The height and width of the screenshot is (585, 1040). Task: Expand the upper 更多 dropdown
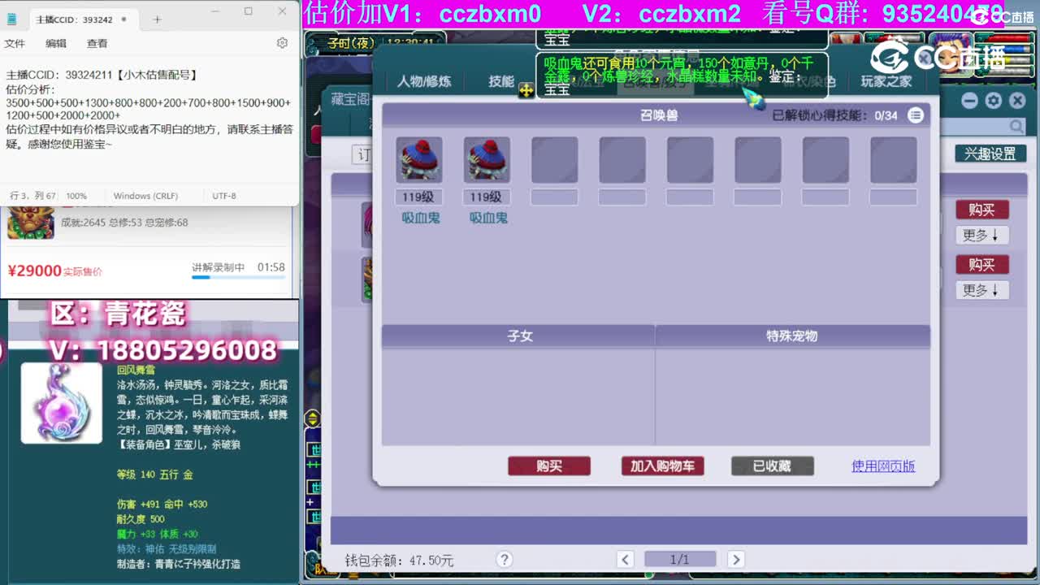[982, 235]
